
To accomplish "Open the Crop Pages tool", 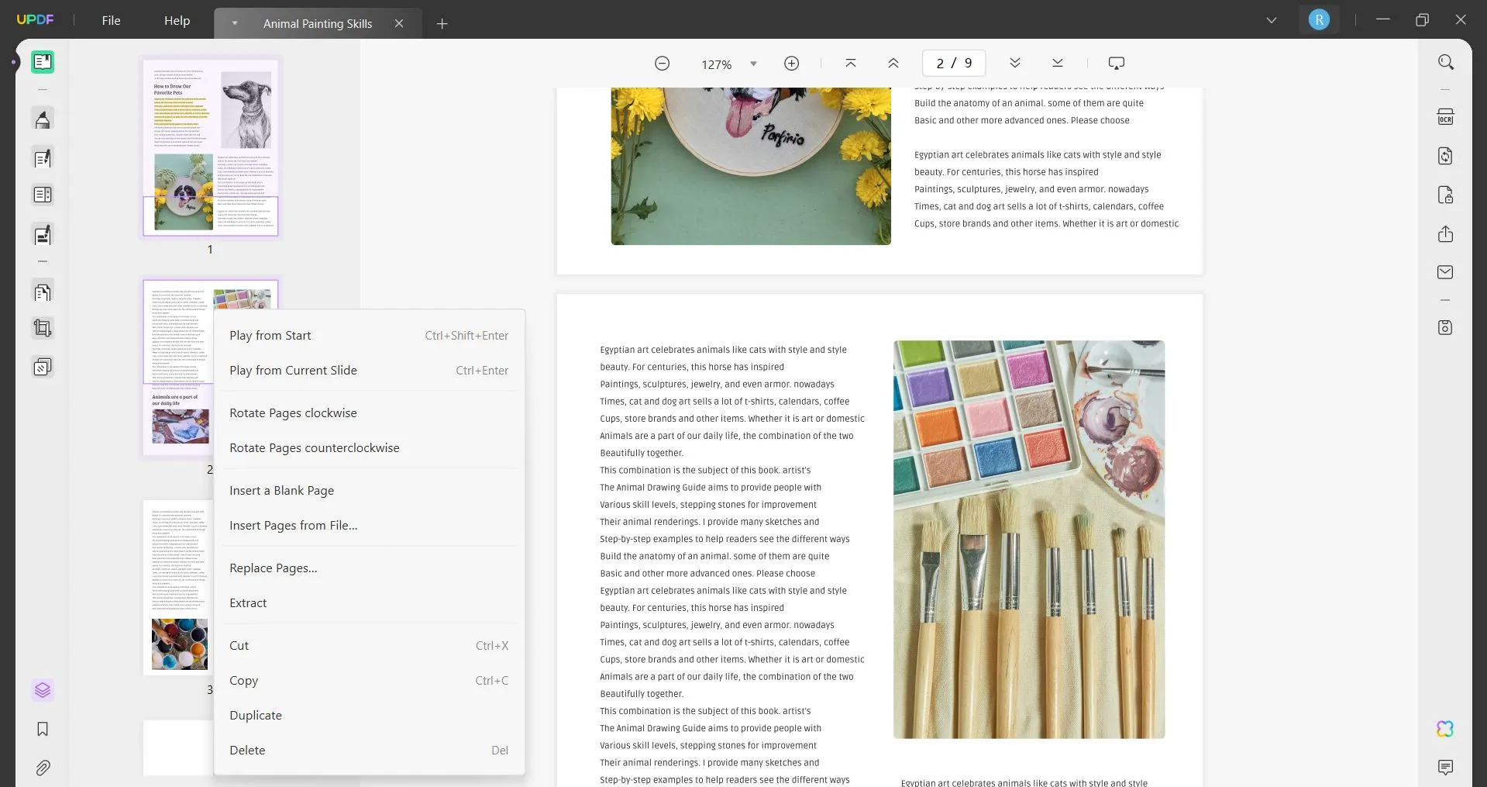I will click(43, 329).
